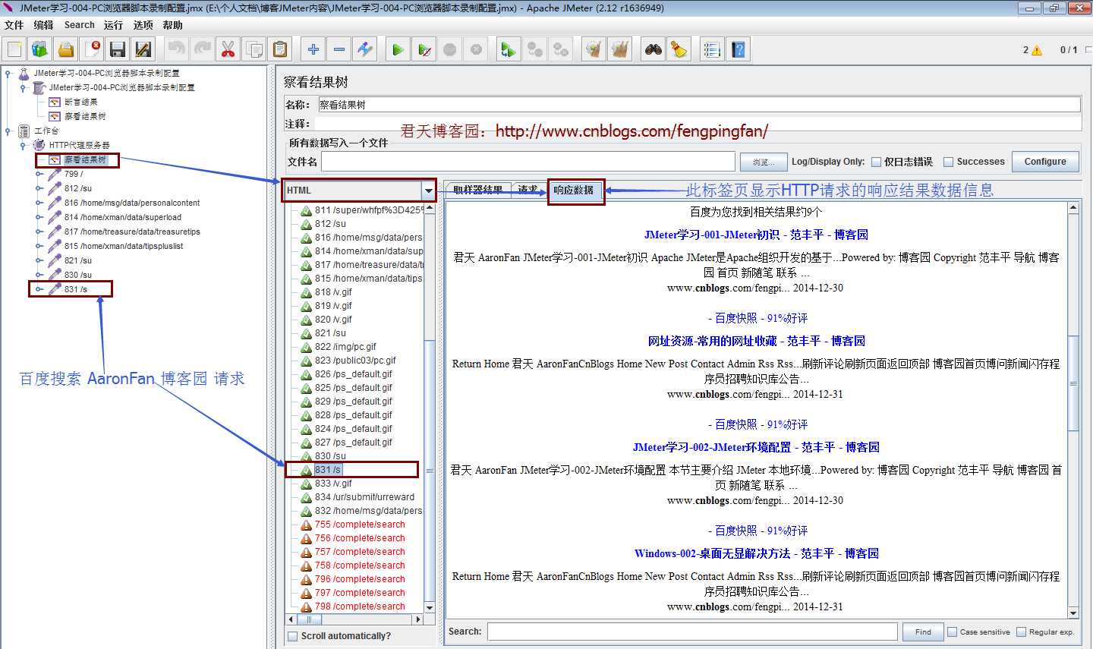Start the test with green play icon
This screenshot has width=1093, height=649.
398,50
